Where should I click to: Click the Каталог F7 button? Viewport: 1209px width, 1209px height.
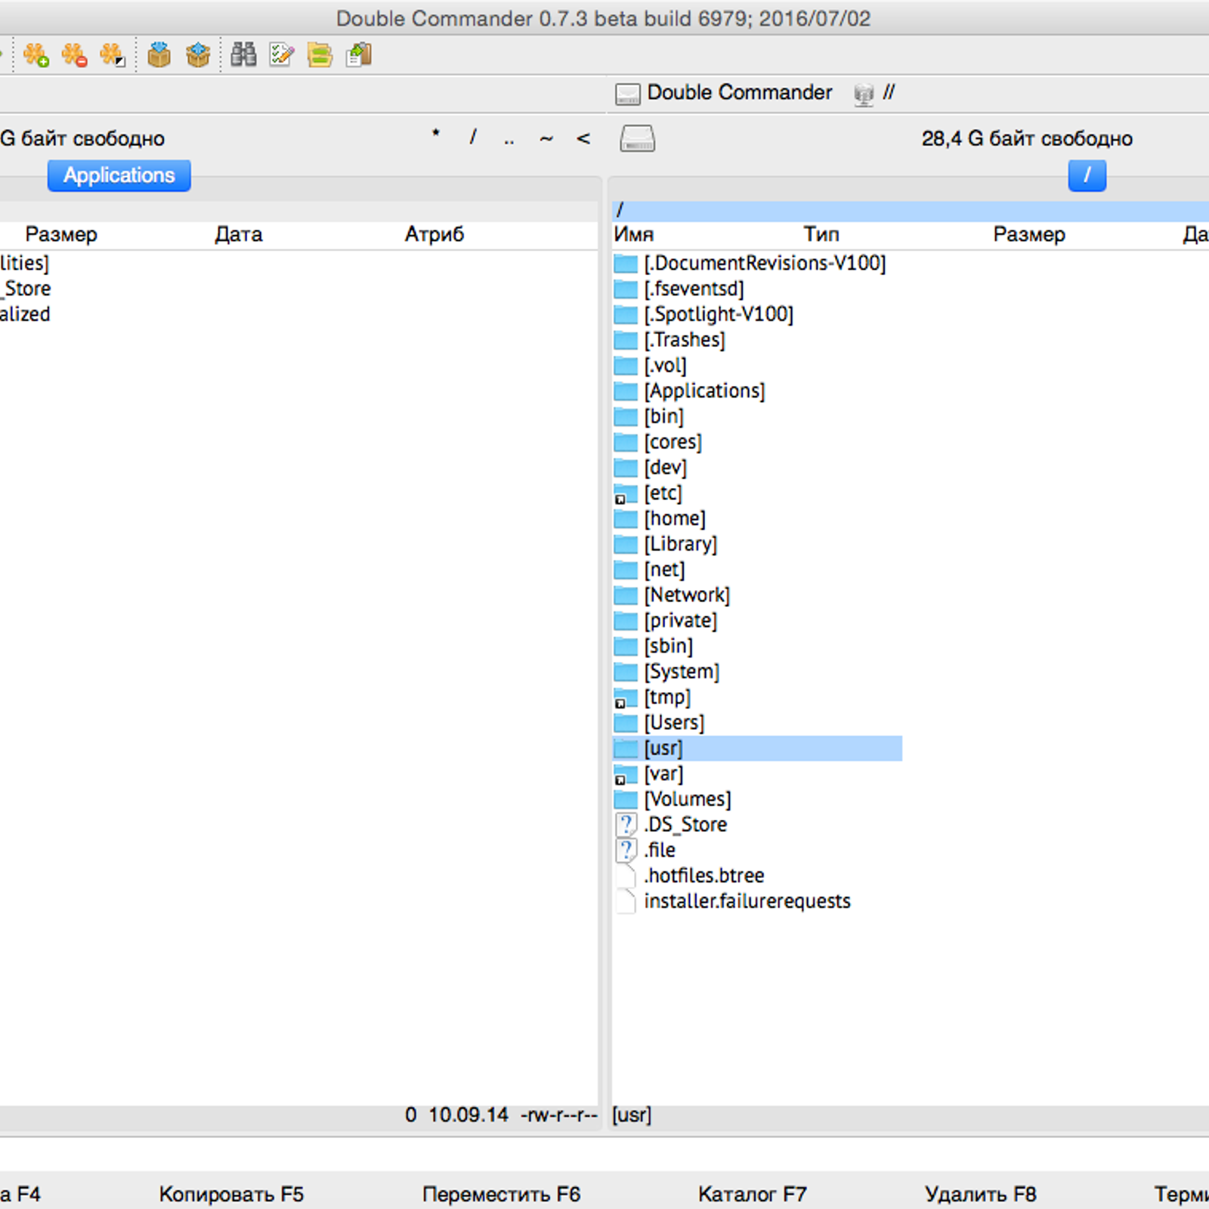point(753,1195)
